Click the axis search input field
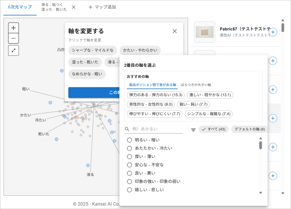This screenshot has height=209, width=291. pos(157,129)
